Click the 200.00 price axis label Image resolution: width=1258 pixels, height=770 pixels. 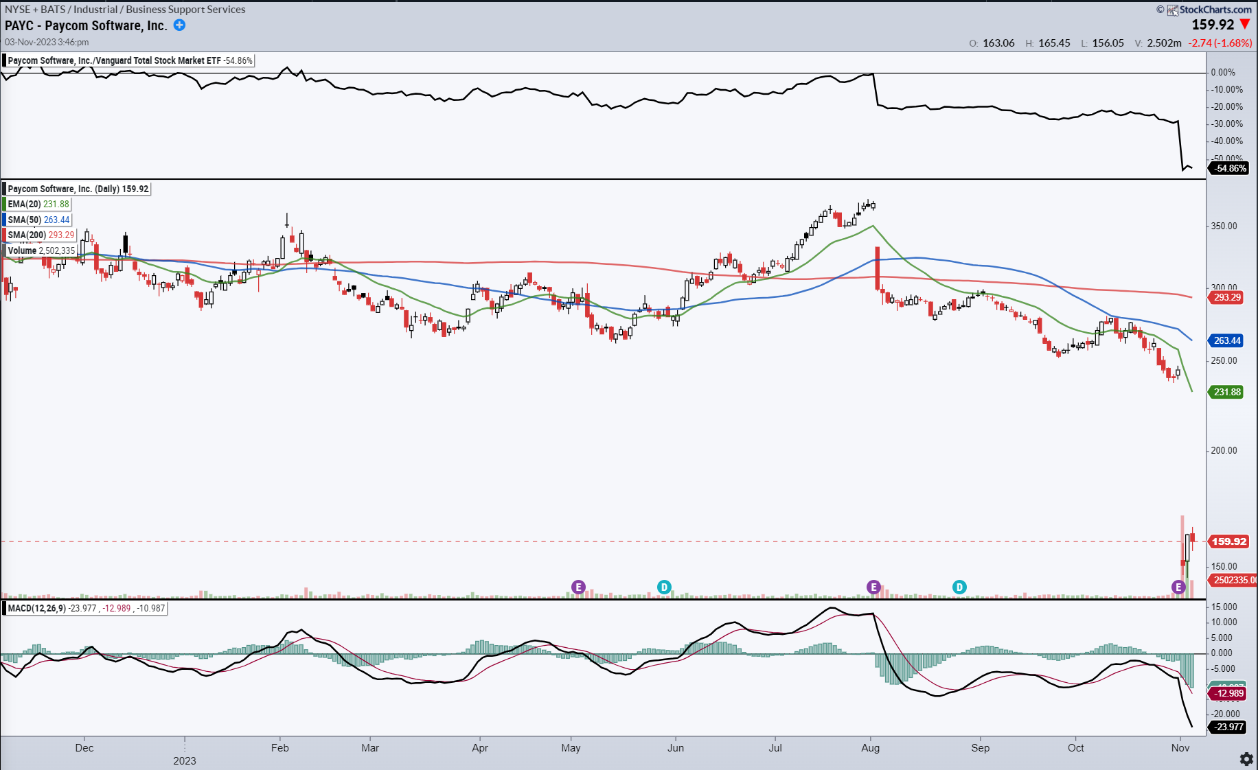1223,450
